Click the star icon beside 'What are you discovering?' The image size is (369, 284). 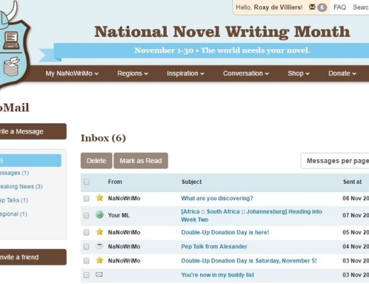tap(99, 197)
